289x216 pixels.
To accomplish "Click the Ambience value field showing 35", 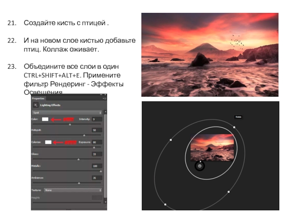I will tap(97, 178).
